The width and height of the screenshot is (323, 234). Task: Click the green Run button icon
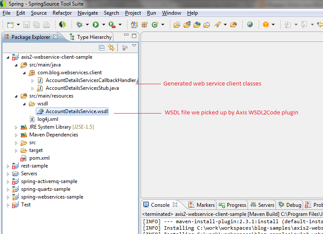tap(96, 25)
